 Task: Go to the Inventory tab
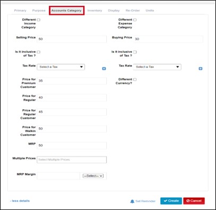pos(94,11)
